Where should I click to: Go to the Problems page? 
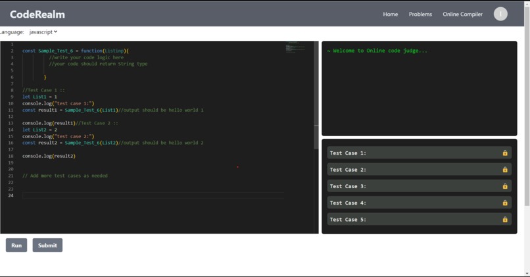coord(420,14)
